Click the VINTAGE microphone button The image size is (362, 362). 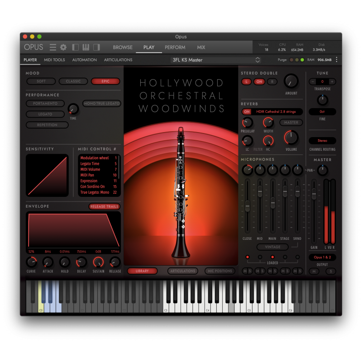tap(273, 247)
